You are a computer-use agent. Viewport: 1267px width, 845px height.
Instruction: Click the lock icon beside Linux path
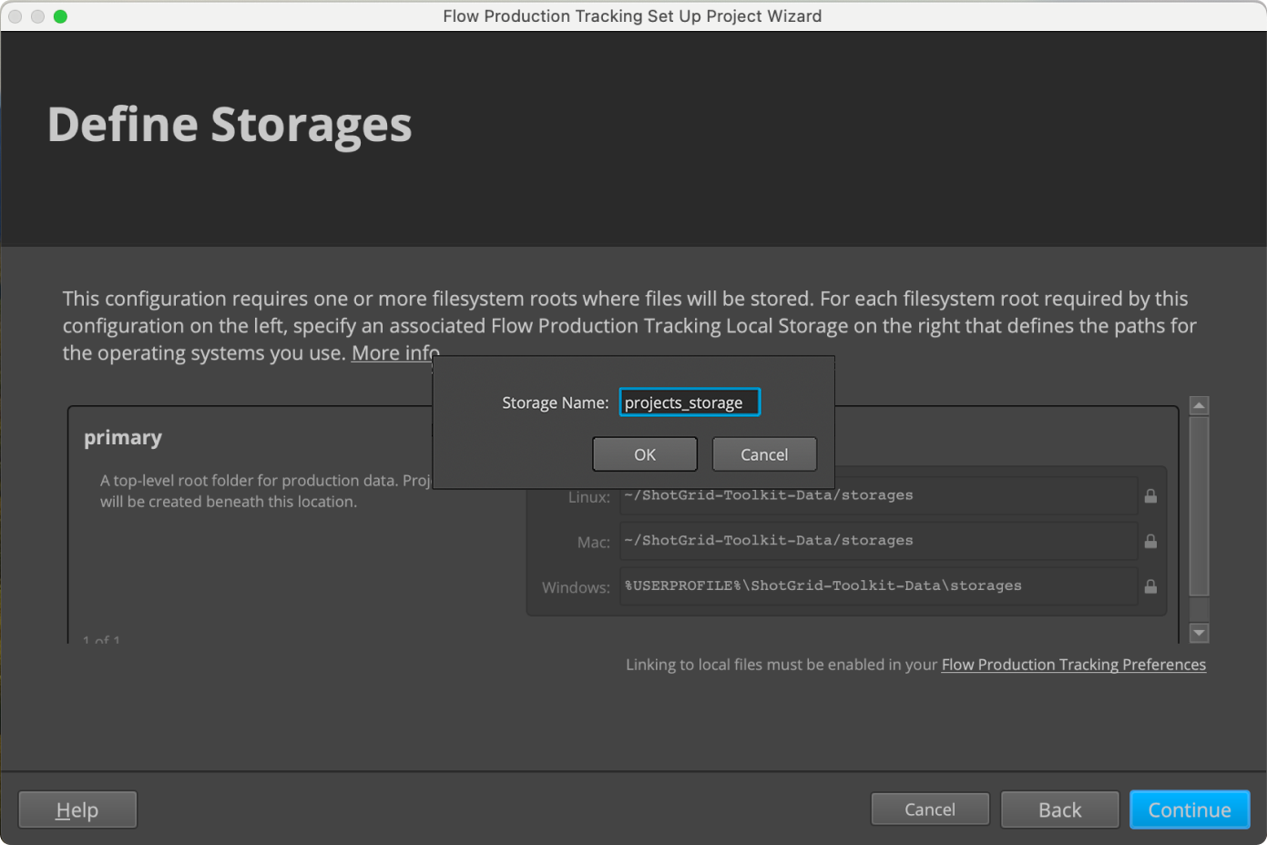[1150, 496]
